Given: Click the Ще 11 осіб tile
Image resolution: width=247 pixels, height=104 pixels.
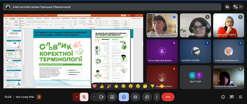Looking at the screenshot, I should pyautogui.click(x=195, y=77).
